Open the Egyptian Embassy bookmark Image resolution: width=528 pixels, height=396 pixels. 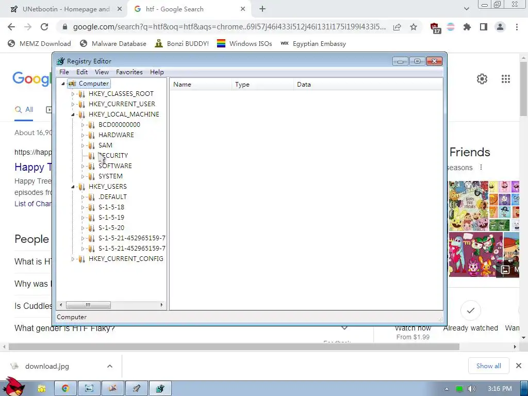[313, 44]
